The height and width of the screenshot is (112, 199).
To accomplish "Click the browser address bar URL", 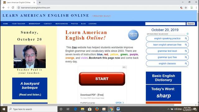I will pyautogui.click(x=35, y=7).
